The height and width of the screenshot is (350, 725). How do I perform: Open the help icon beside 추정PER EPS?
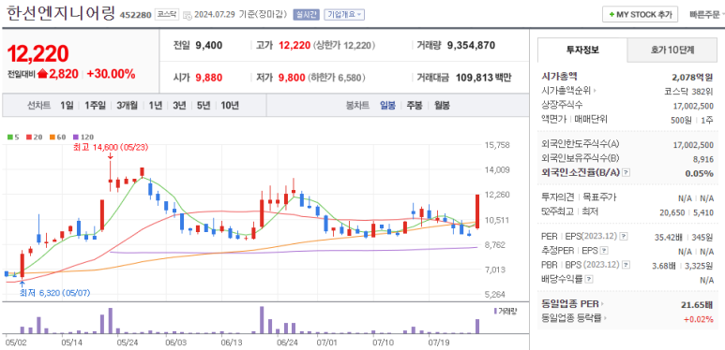point(604,251)
